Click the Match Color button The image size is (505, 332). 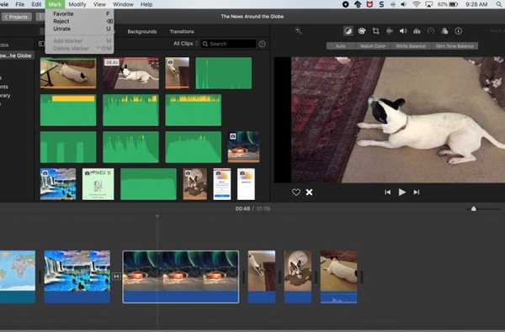point(373,46)
